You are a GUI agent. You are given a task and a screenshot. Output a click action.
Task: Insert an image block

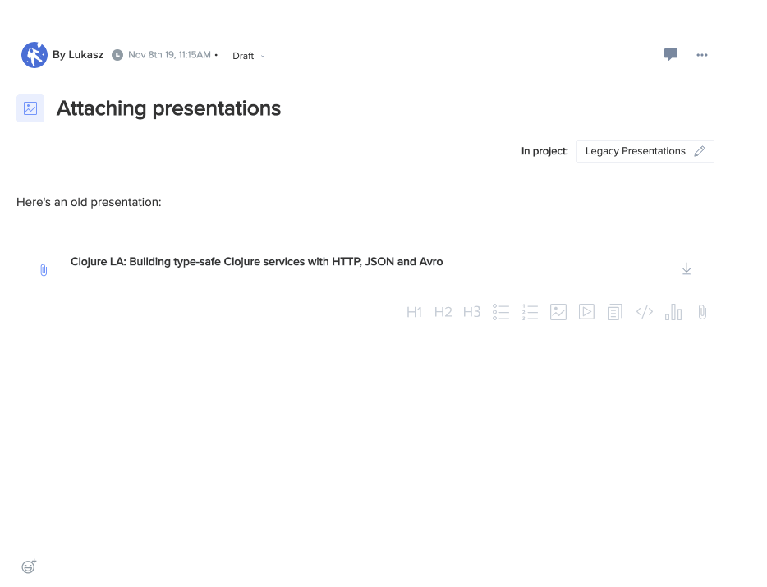tap(558, 312)
